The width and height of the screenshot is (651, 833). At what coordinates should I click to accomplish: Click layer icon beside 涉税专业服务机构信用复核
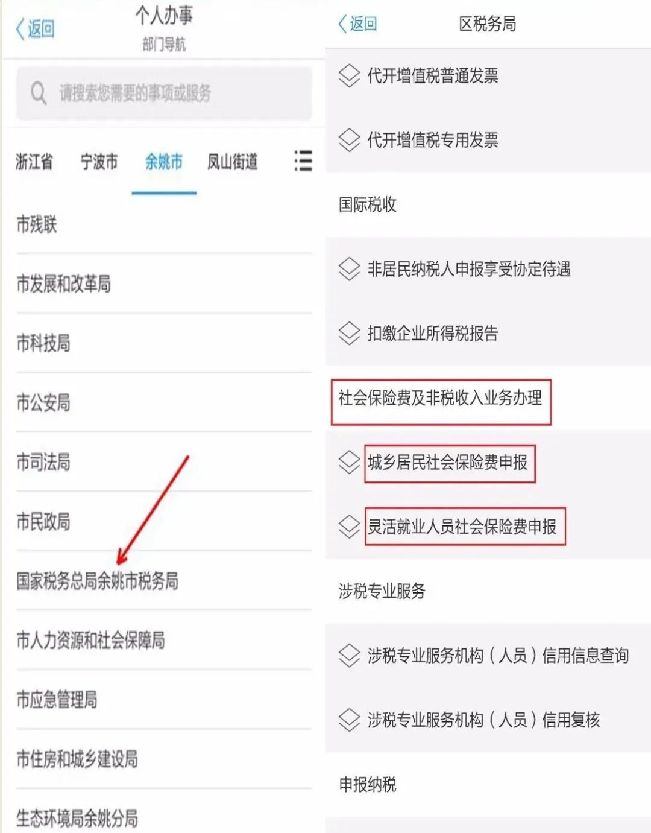pos(349,720)
